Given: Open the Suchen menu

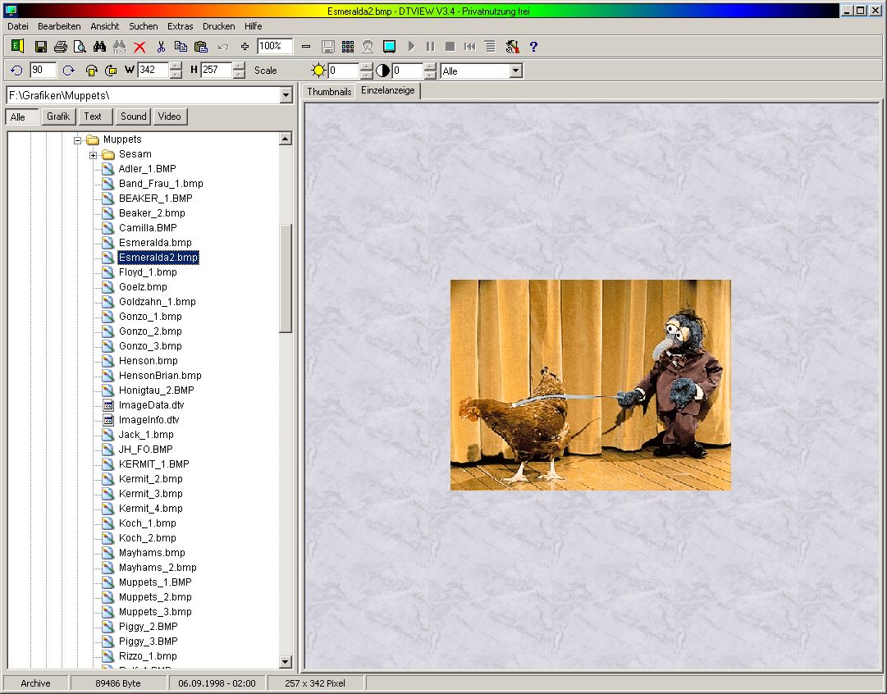Looking at the screenshot, I should (x=143, y=26).
